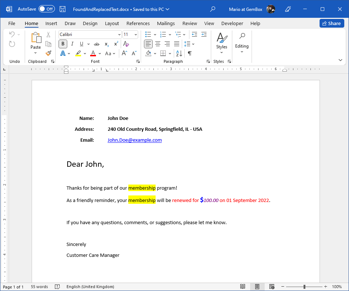Show paragraph marks with pilcrow icon
Viewport: 349px width, 291px height.
pyautogui.click(x=189, y=53)
